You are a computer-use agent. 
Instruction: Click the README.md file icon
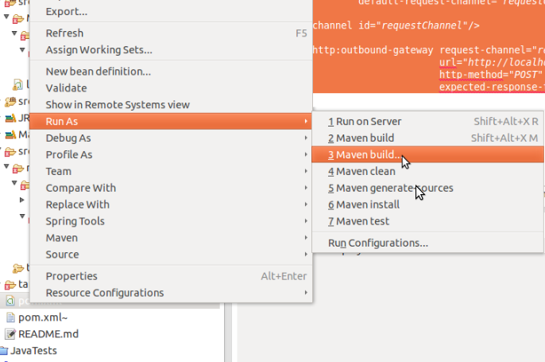(10, 334)
